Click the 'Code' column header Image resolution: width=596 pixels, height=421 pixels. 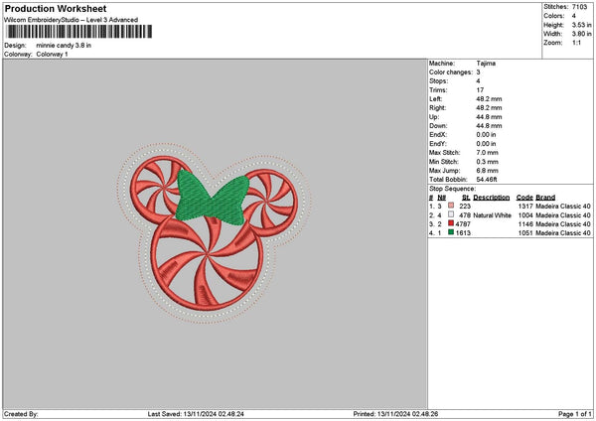[x=524, y=198]
